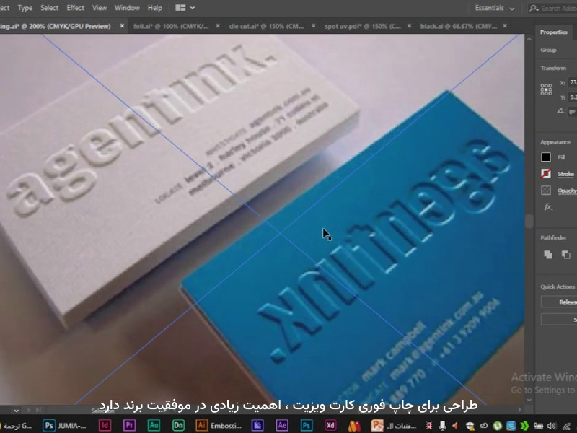Viewport: 577px width, 433px height.
Task: Switch to the spot uv.pdf document tab
Action: (363, 26)
